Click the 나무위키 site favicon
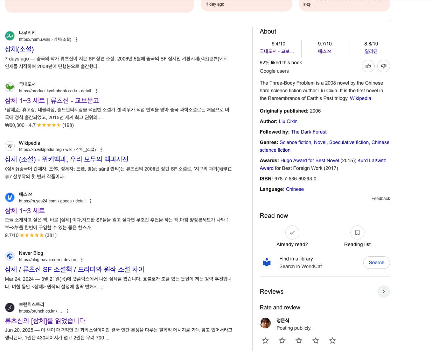Screen dimensions: 432x351 tap(10, 36)
